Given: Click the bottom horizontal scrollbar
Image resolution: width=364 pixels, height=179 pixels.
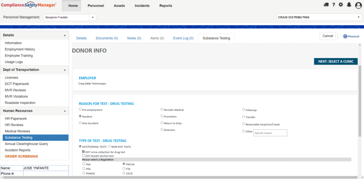Looking at the screenshot, I should tap(181, 178).
